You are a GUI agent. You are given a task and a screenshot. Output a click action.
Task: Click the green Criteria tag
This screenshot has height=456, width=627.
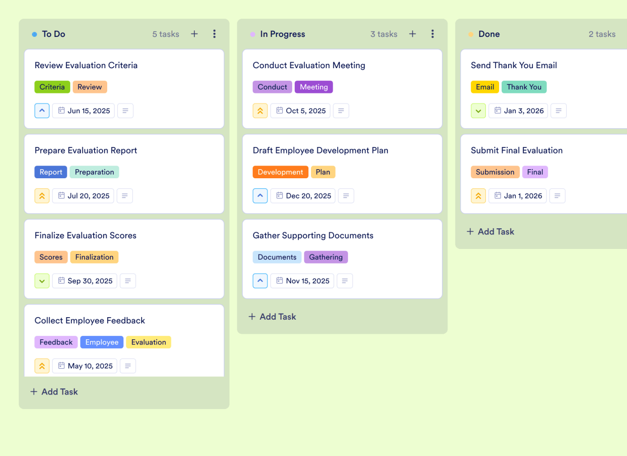coord(52,87)
